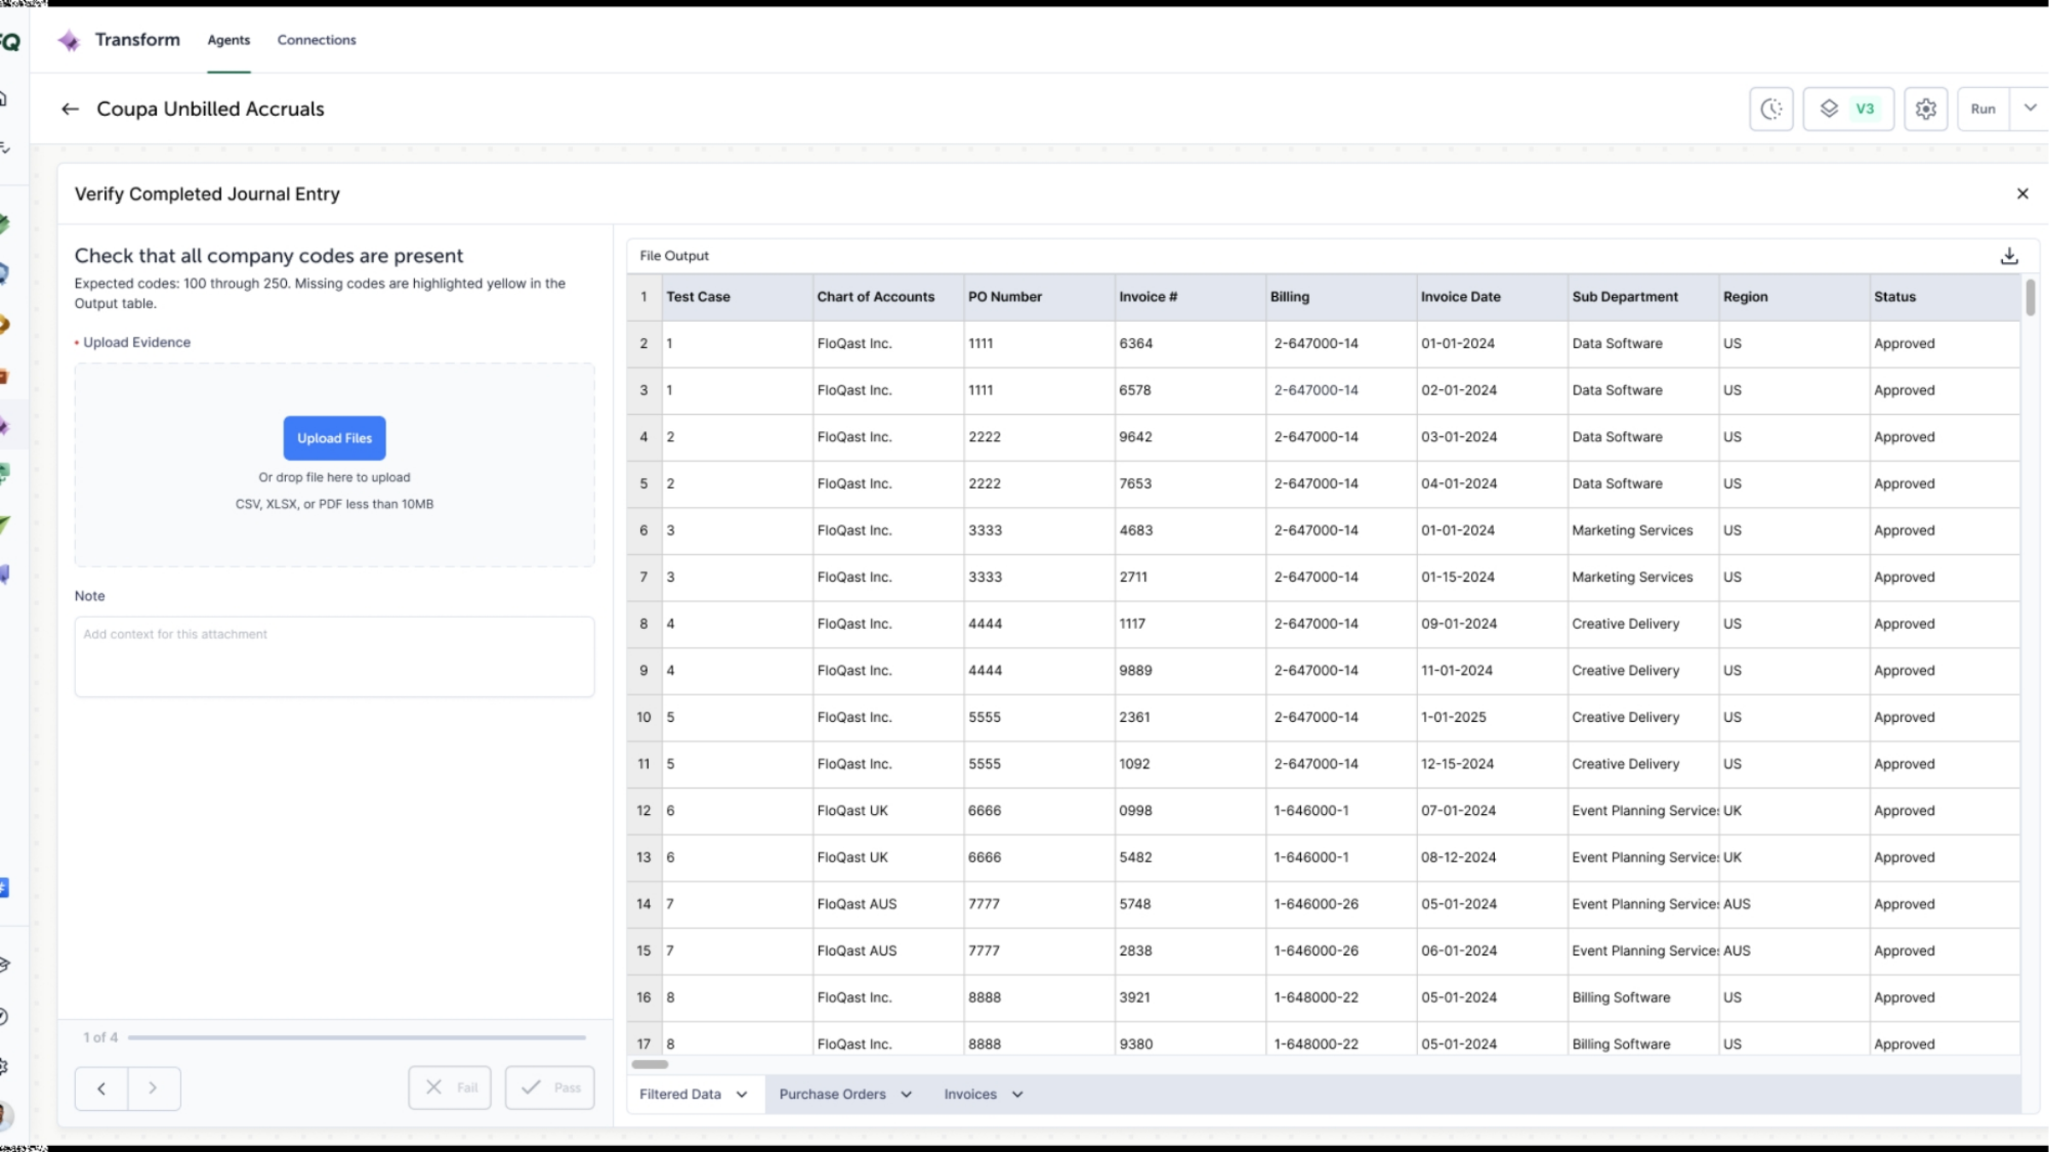This screenshot has height=1152, width=2049.
Task: Switch to the Agents tab
Action: pos(229,40)
